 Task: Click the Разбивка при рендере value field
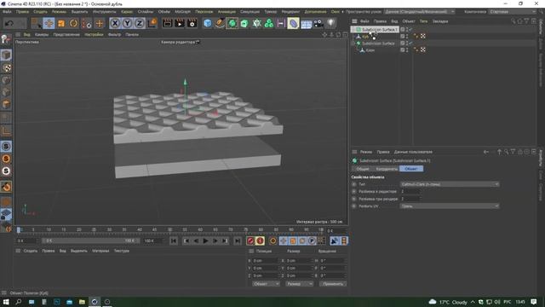click(x=410, y=199)
